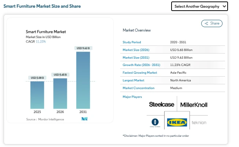This screenshot has width=239, height=147.
Task: Click the dropdown chevron arrow for geography
Action: click(223, 6)
